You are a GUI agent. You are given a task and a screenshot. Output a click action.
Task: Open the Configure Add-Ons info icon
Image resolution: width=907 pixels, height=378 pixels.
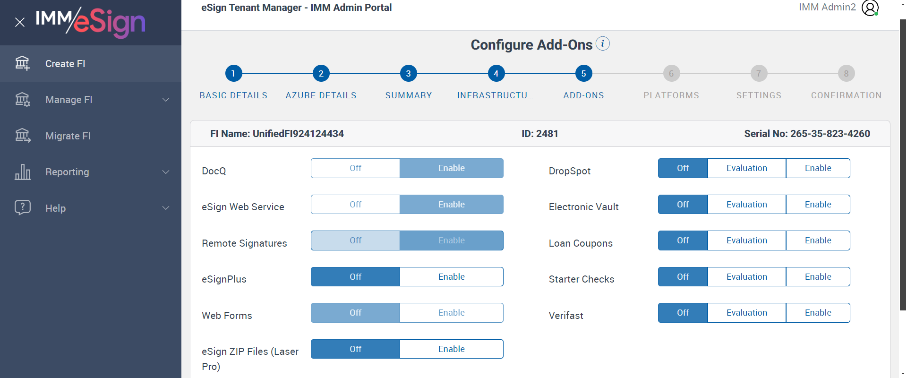tap(602, 43)
